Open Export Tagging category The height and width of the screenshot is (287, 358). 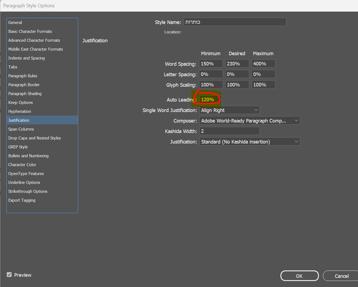point(42,200)
